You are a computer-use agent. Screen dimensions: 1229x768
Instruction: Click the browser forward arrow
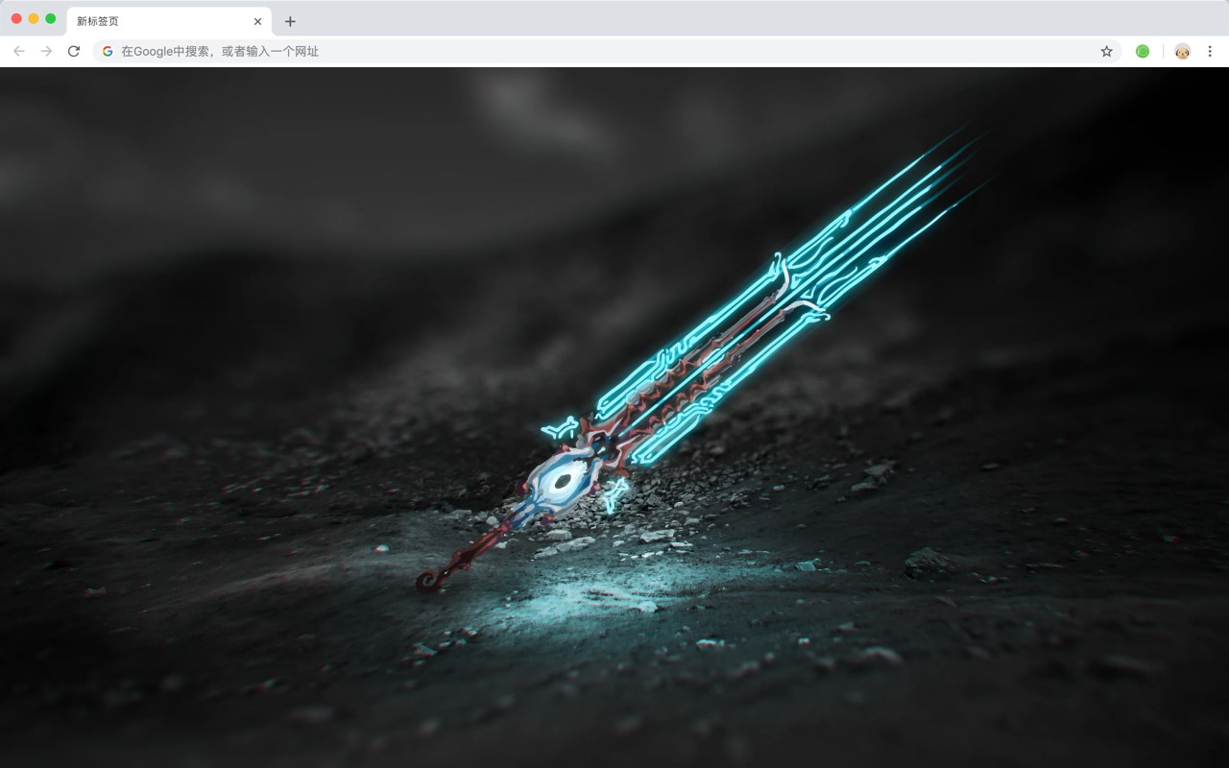tap(46, 51)
